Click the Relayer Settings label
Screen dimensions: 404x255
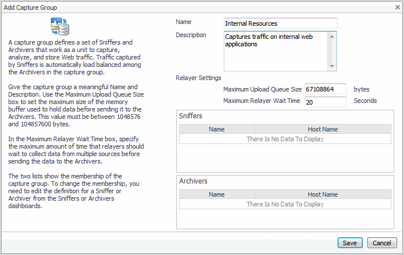199,78
